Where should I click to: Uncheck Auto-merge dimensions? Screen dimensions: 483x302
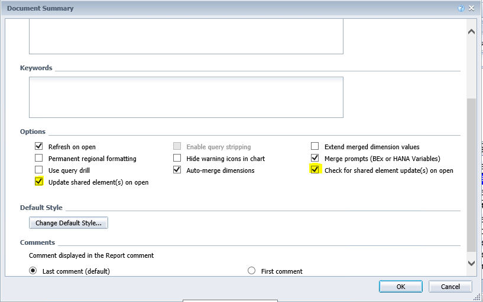pyautogui.click(x=177, y=170)
